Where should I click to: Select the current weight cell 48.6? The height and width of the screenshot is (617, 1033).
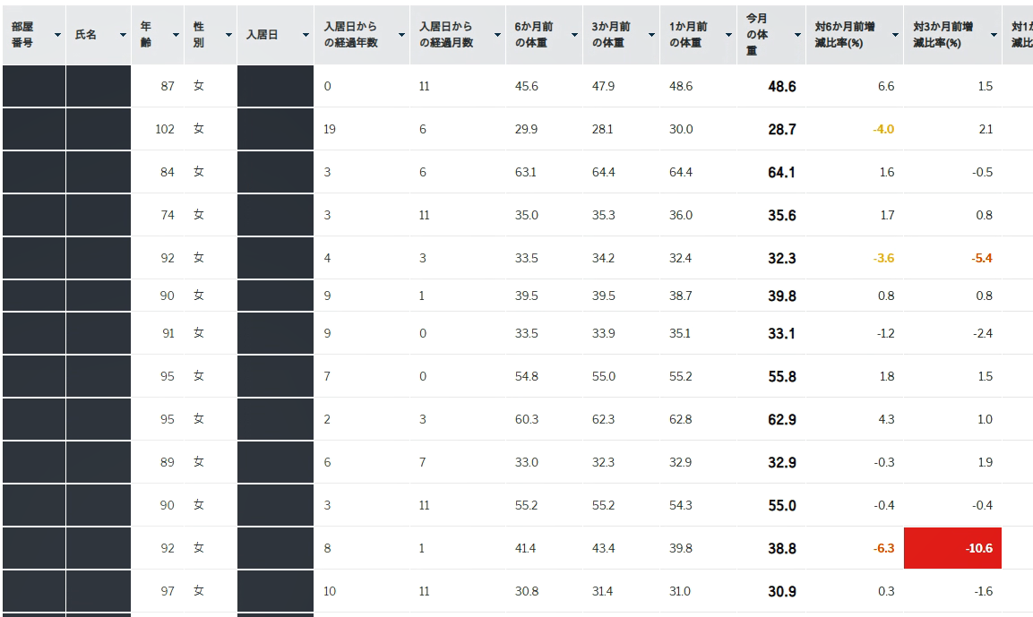781,87
